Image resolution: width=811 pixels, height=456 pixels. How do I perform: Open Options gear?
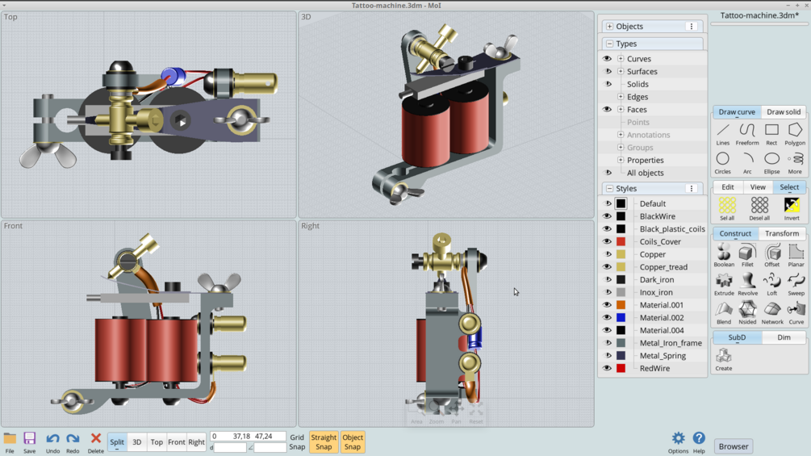point(678,442)
